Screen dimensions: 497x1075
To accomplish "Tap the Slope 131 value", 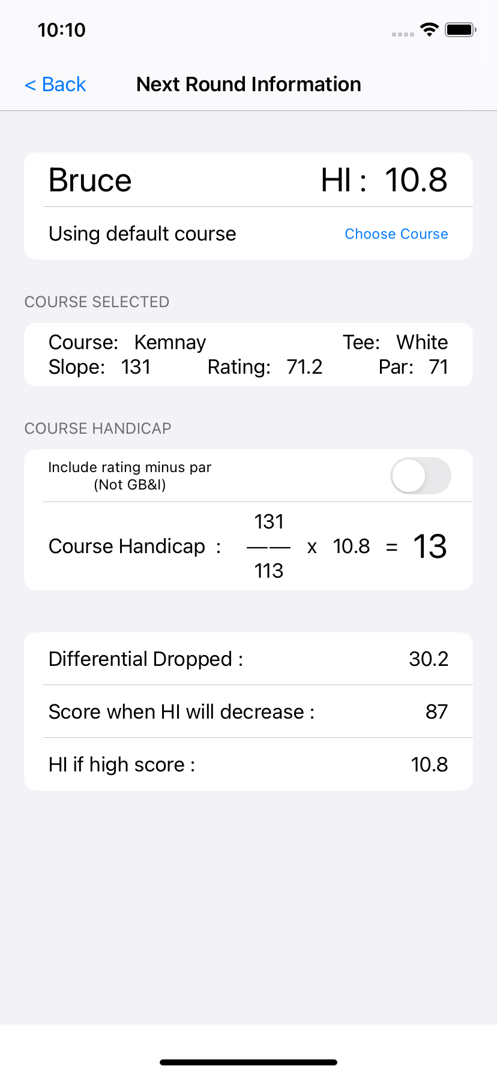I will coord(100,367).
